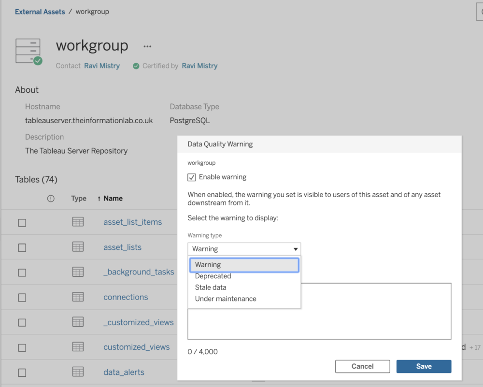Choose Deprecated from the warning list

click(213, 276)
